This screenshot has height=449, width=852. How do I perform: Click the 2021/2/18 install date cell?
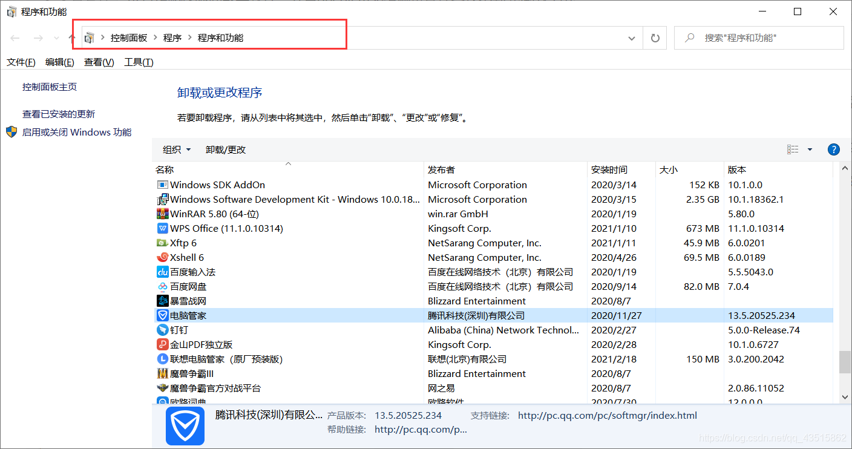(614, 359)
